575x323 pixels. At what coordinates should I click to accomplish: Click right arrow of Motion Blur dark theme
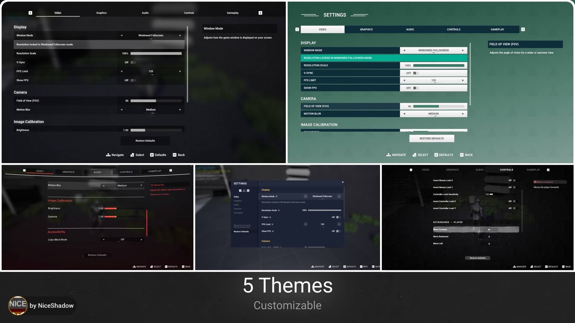(x=180, y=110)
